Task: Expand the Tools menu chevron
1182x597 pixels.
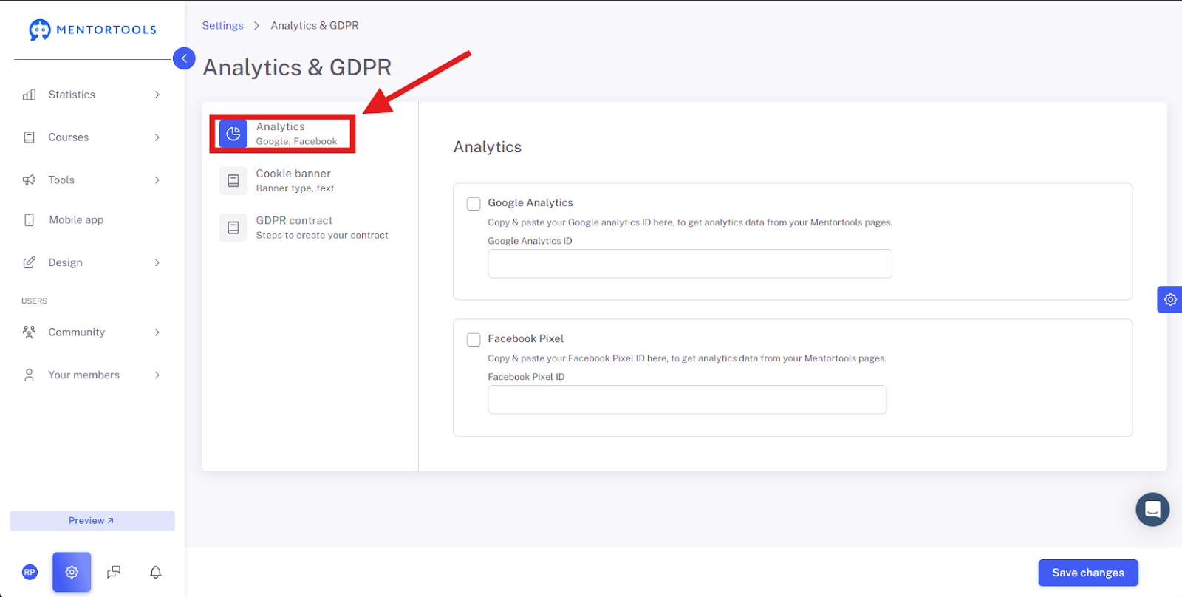Action: (x=157, y=180)
